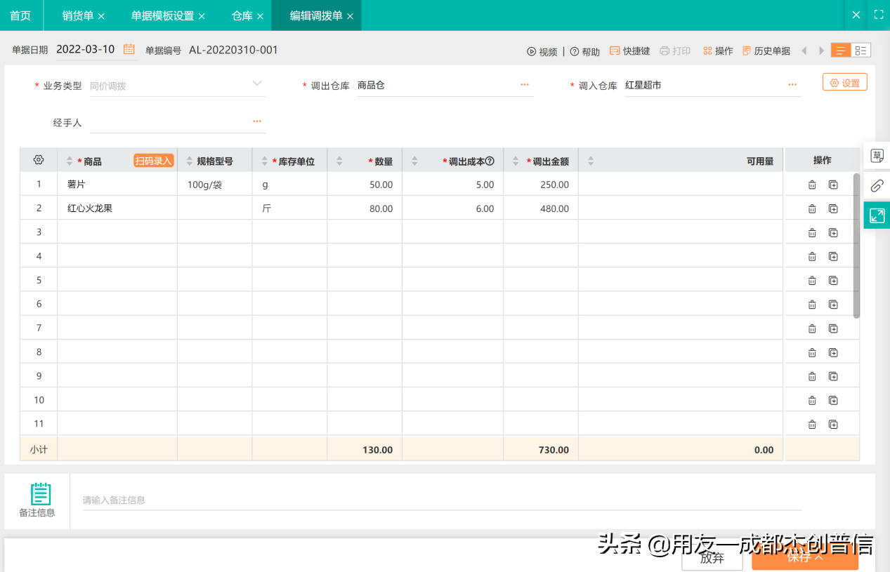Delete row 1 薯片 using trash icon

(811, 184)
